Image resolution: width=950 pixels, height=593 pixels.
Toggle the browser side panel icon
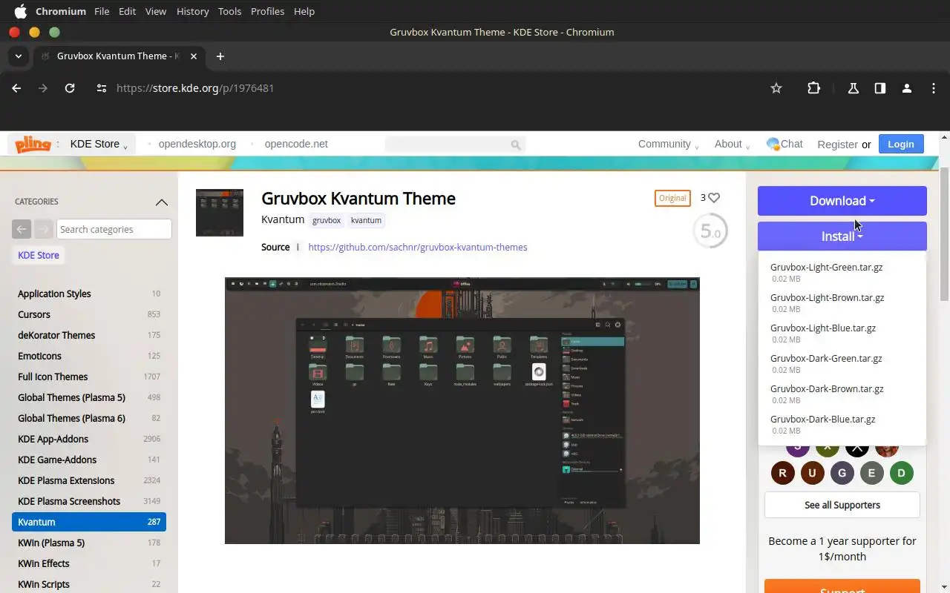click(x=880, y=88)
